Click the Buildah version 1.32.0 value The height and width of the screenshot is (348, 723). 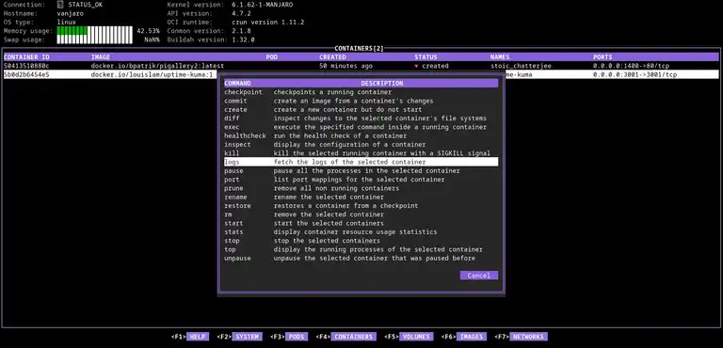pos(243,40)
